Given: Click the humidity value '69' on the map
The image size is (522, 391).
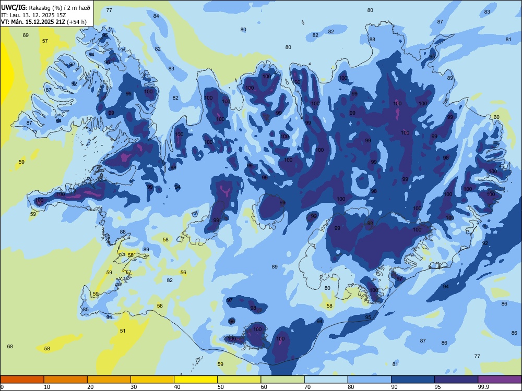Looking at the screenshot, I should click(x=26, y=35).
